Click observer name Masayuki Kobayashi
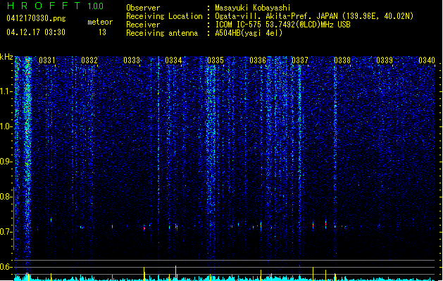The image size is (443, 281). pos(253,8)
